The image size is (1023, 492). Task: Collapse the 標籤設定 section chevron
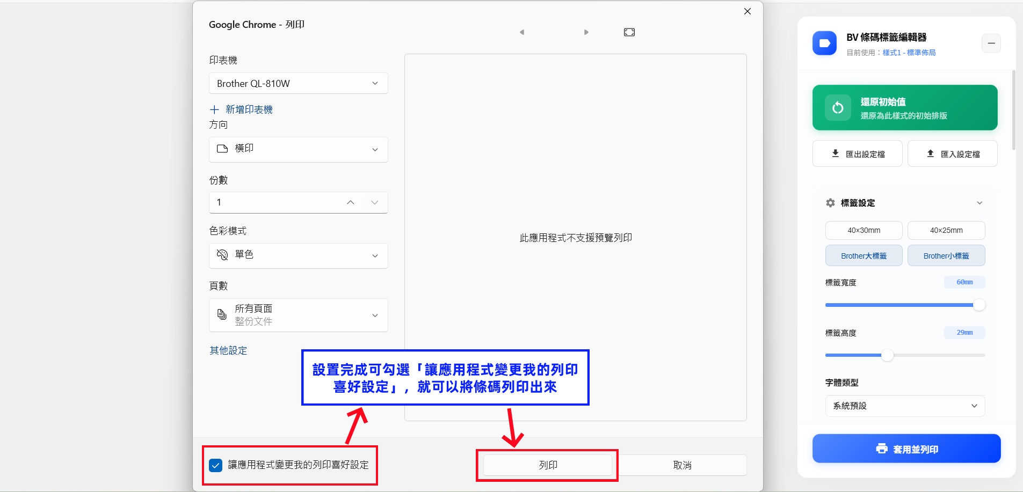click(980, 203)
